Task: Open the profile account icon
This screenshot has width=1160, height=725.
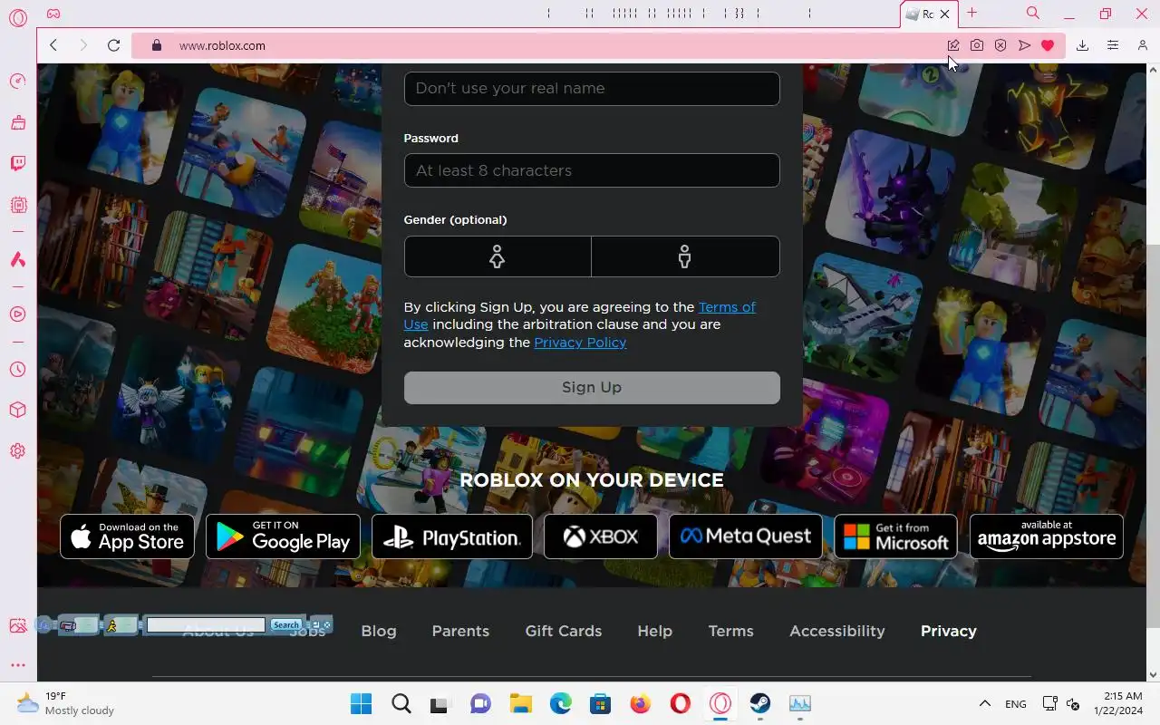Action: click(1143, 45)
